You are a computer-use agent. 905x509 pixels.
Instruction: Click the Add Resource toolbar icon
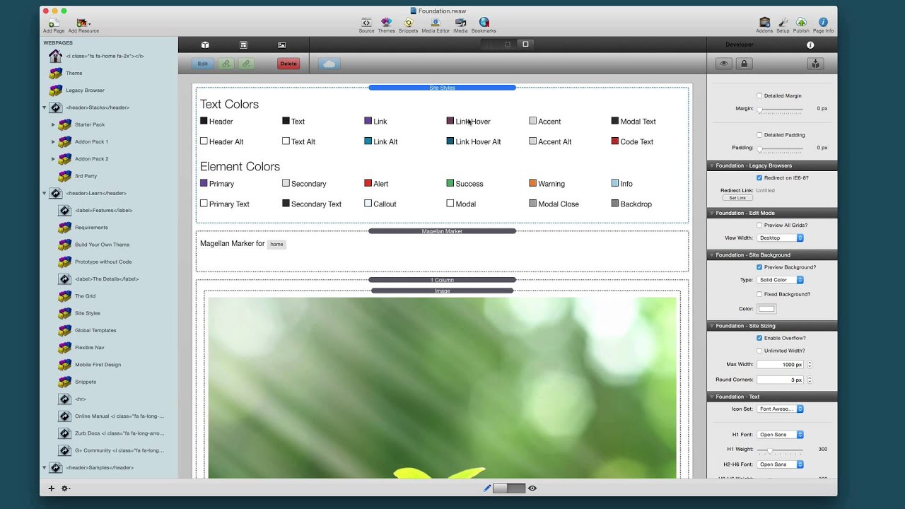pyautogui.click(x=83, y=23)
